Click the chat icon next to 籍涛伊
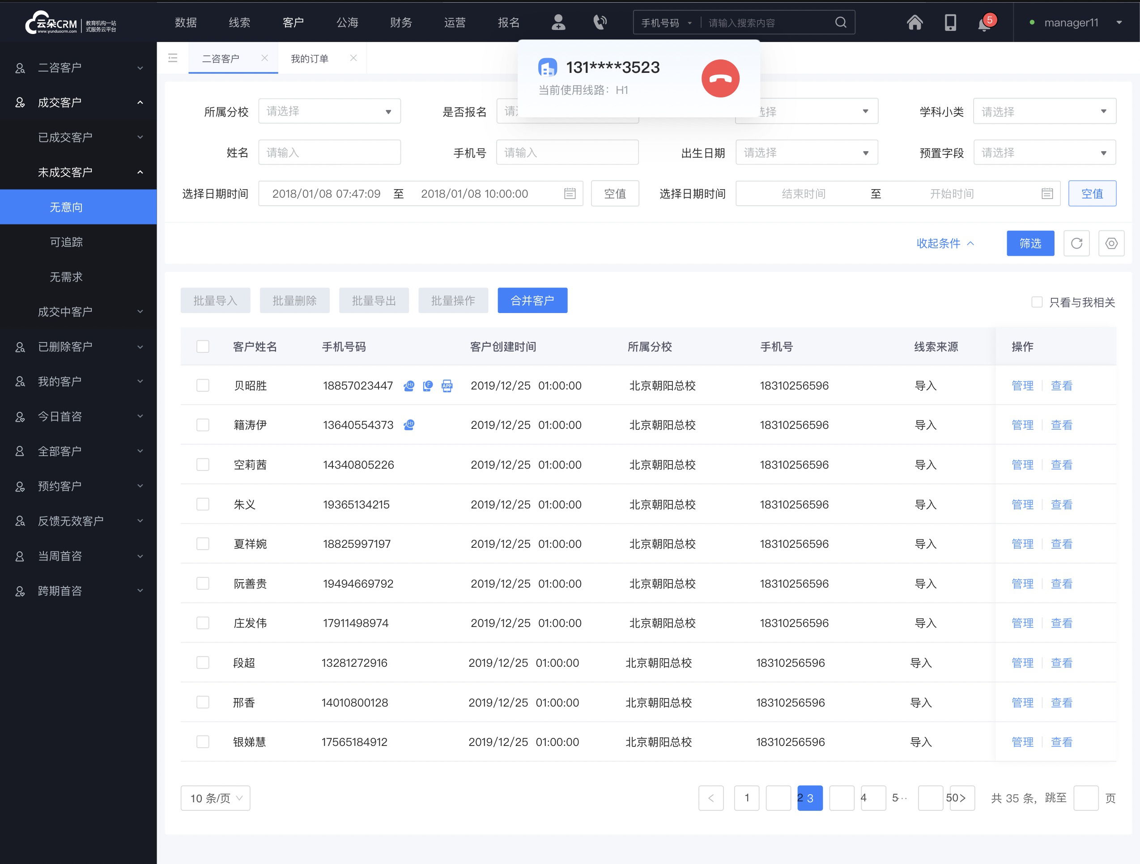Image resolution: width=1140 pixels, height=864 pixels. coord(409,425)
